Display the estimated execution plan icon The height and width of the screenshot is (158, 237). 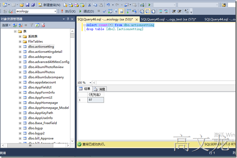tap(110, 11)
